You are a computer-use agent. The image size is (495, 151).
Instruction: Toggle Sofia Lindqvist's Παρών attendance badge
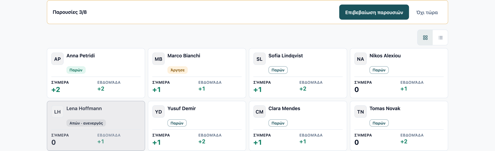(278, 70)
